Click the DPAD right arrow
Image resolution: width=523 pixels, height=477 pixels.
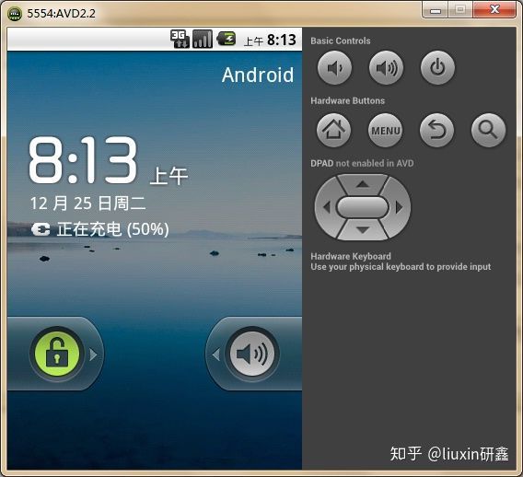[x=400, y=207]
